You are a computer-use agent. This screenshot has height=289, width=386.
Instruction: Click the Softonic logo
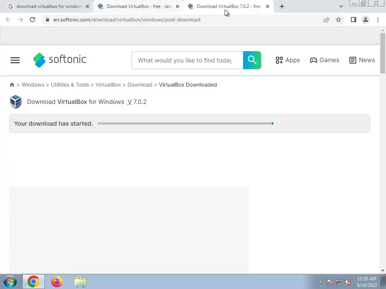(x=60, y=60)
